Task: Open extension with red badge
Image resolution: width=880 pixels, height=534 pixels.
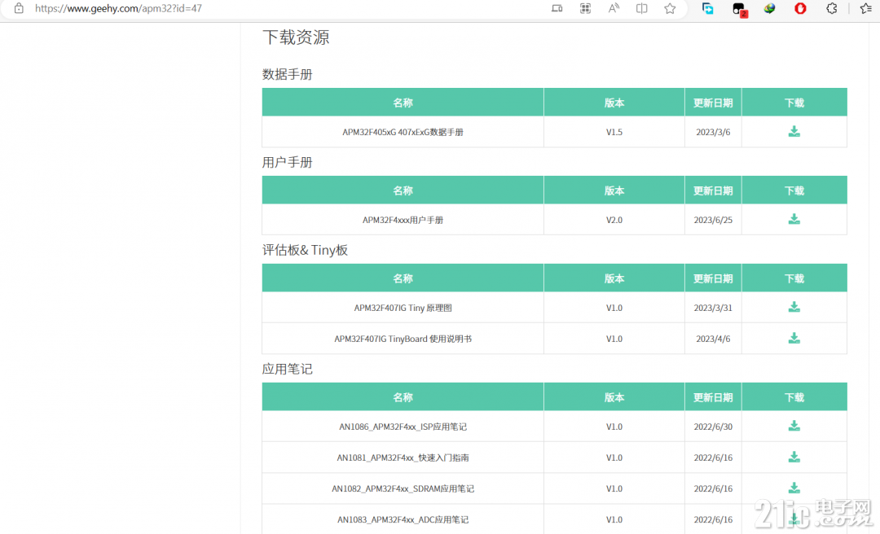Action: pos(739,9)
